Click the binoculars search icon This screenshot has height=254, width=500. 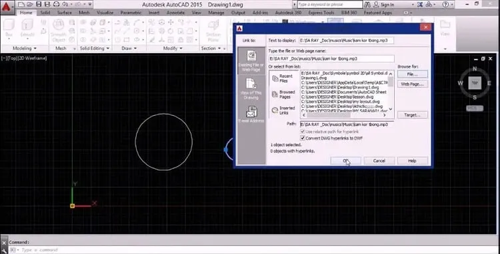click(367, 5)
